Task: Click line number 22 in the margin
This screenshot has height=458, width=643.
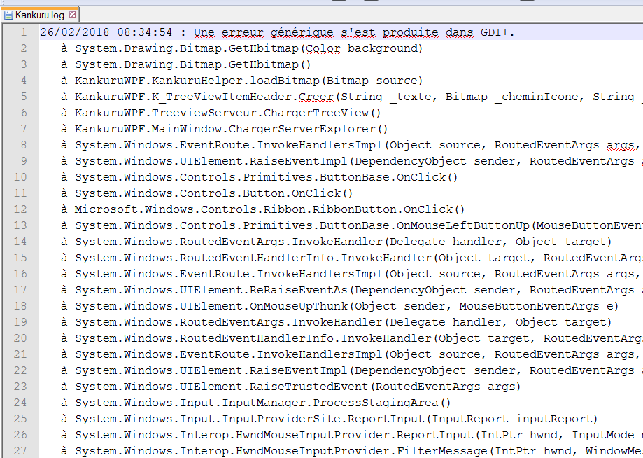Action: pyautogui.click(x=20, y=370)
